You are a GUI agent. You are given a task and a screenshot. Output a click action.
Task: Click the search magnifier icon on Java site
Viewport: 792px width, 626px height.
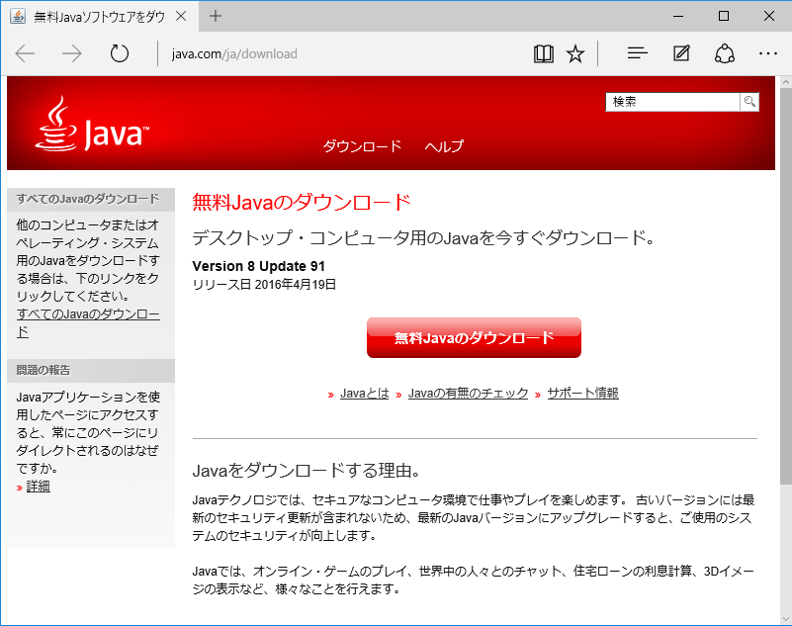click(x=749, y=102)
